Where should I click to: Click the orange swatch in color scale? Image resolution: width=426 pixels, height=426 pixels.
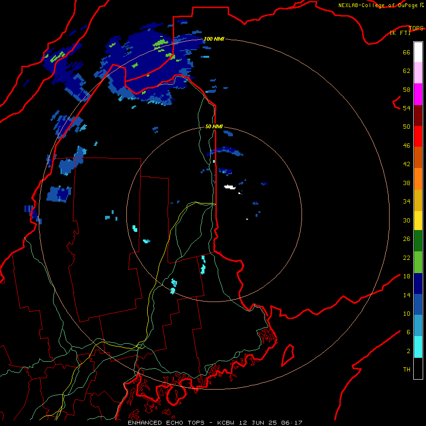418,179
